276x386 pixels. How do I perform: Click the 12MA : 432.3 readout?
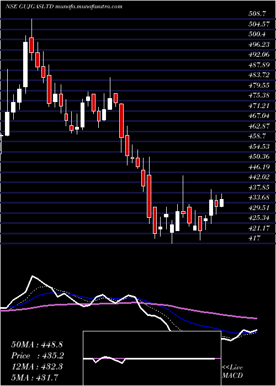[37, 367]
